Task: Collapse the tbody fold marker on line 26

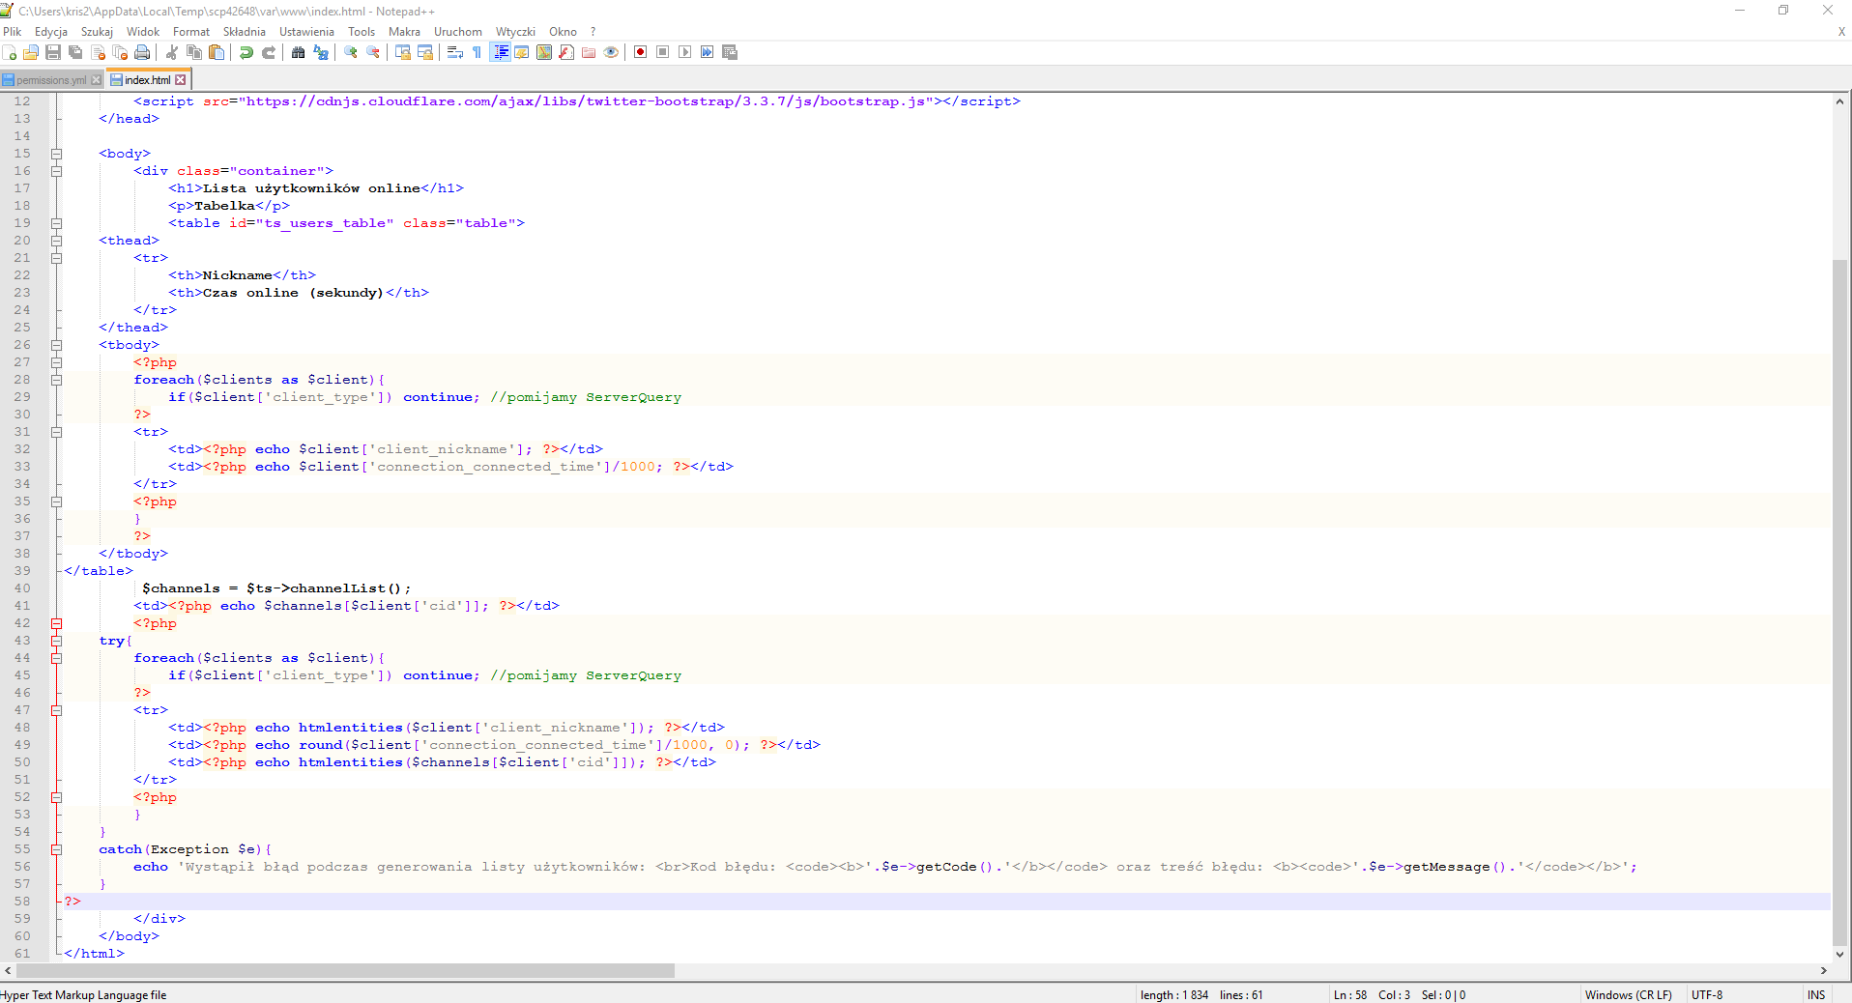Action: pyautogui.click(x=56, y=345)
